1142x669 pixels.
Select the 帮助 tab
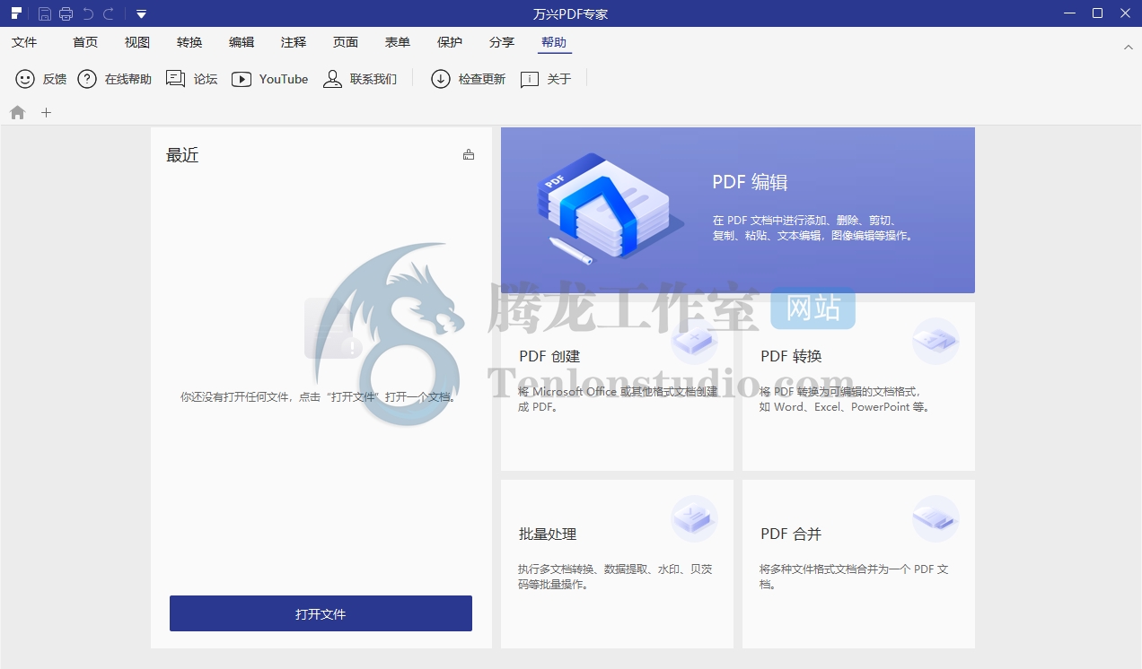[x=554, y=42]
